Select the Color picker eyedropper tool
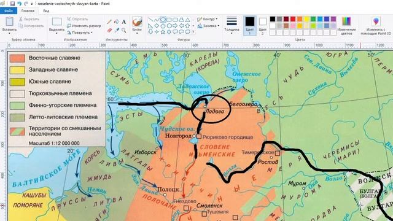The width and height of the screenshot is (393, 221). click(117, 30)
